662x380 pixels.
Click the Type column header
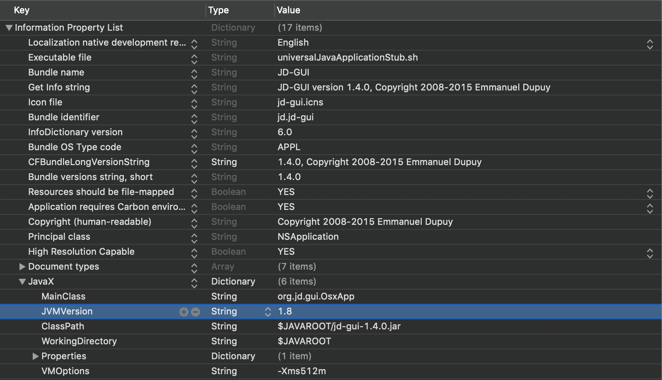click(x=218, y=10)
